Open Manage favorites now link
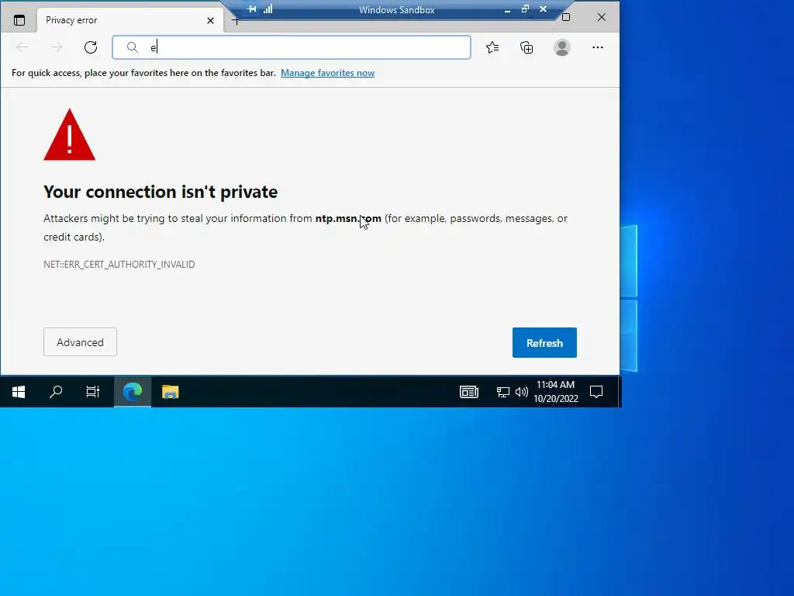Viewport: 794px width, 596px height. tap(328, 73)
